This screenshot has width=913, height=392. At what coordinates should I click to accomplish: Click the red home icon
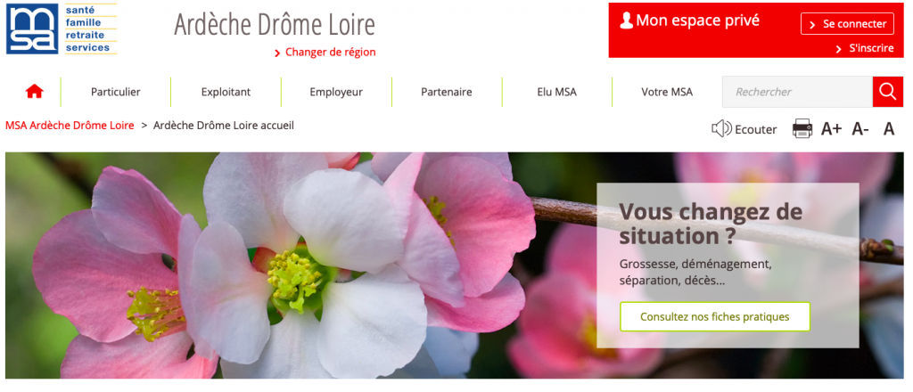(x=35, y=91)
